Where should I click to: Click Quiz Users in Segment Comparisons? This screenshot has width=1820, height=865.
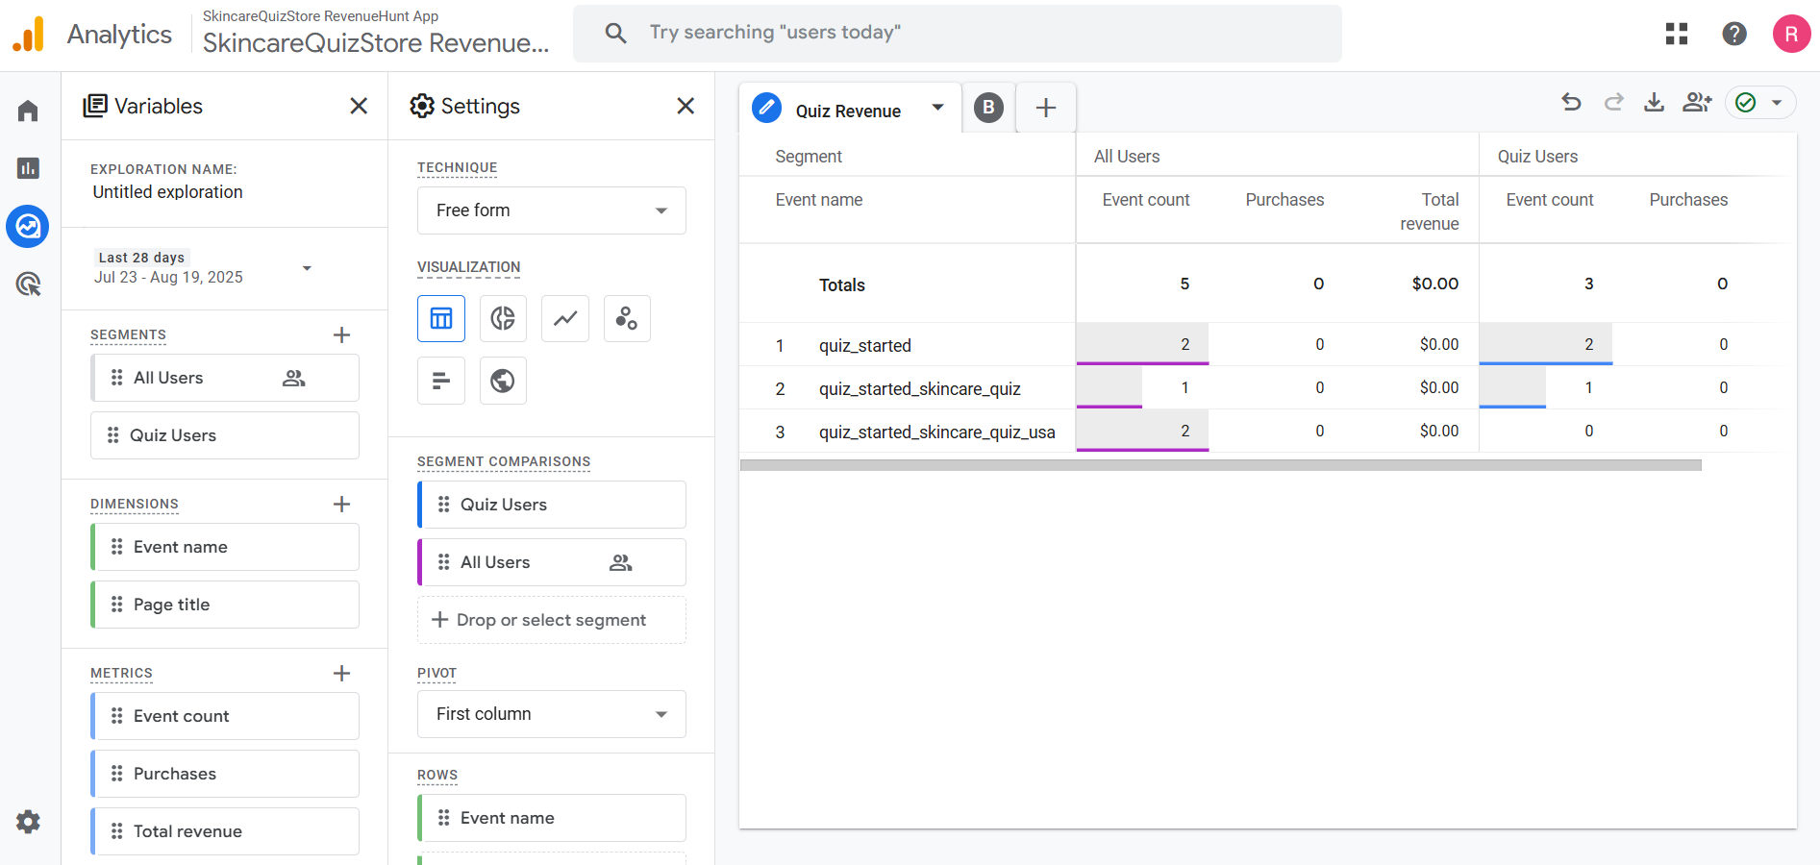pyautogui.click(x=552, y=505)
